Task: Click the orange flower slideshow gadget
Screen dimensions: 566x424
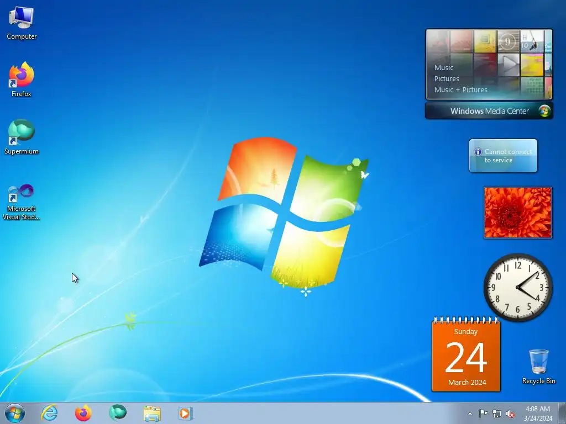Action: [x=517, y=213]
